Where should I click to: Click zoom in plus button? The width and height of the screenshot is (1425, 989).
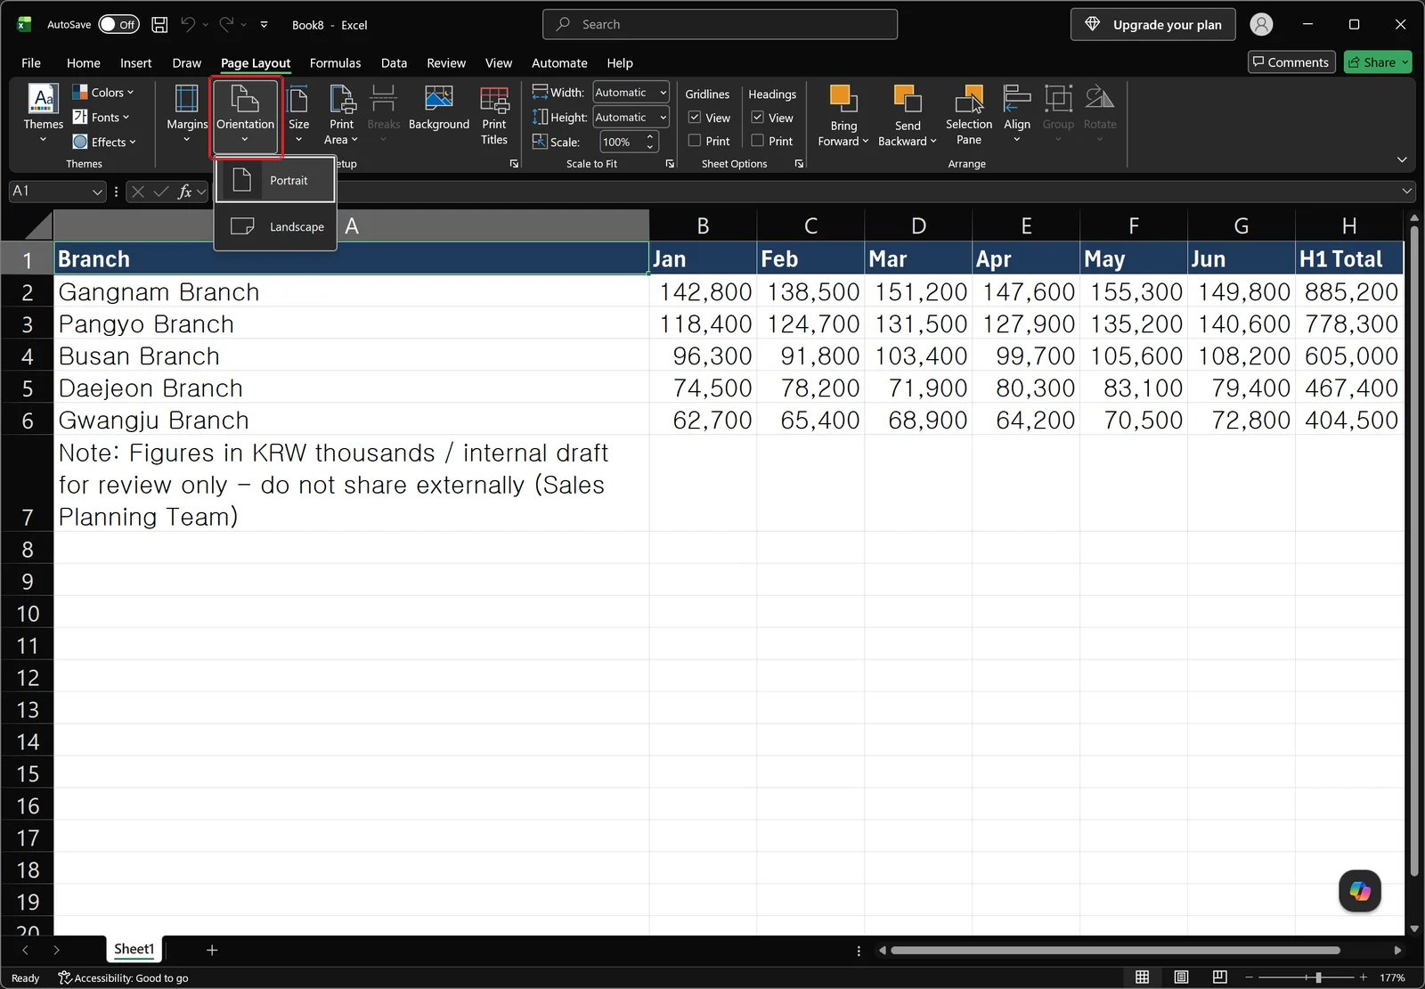pos(1363,977)
